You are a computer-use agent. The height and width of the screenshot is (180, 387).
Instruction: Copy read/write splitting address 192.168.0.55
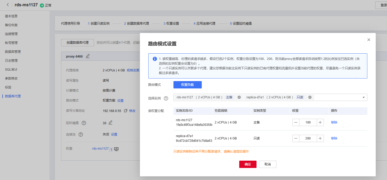tap(125, 110)
